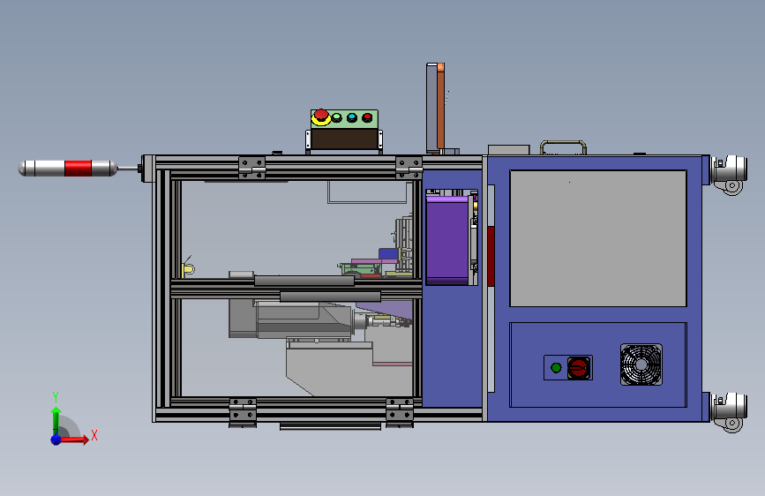This screenshot has width=765, height=496.
Task: Select the yellow sensor on left frame post
Action: pyautogui.click(x=188, y=269)
